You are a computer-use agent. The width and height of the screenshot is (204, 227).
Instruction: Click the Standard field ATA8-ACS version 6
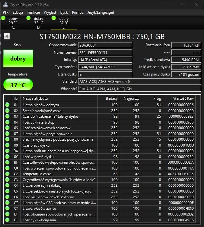140,81
